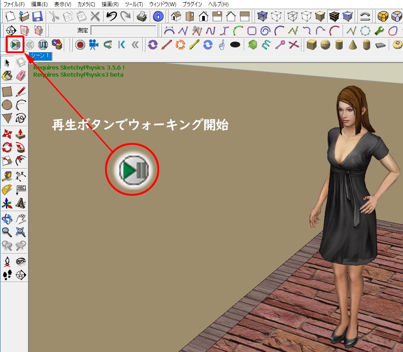The width and height of the screenshot is (403, 352).
Task: Click the SketchyPhysics UI button
Action: 43,45
